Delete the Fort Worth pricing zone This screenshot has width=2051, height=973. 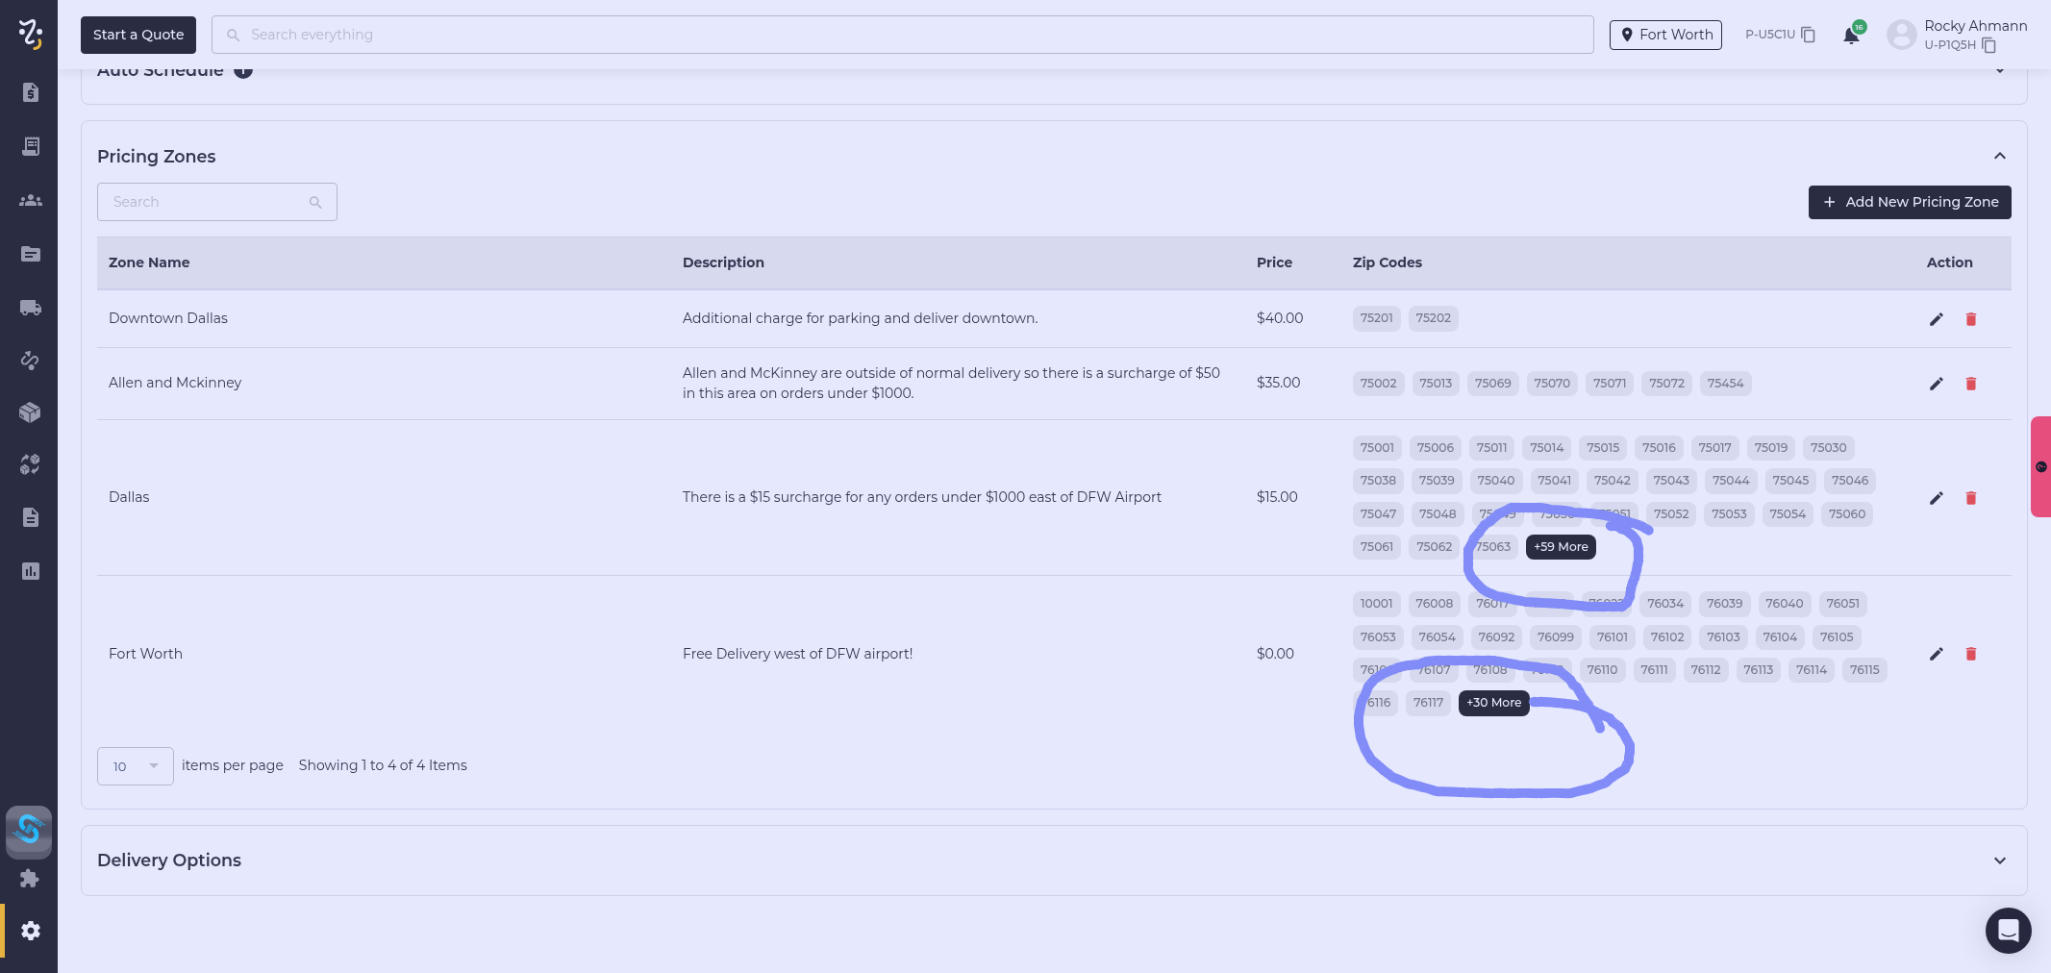(x=1970, y=654)
